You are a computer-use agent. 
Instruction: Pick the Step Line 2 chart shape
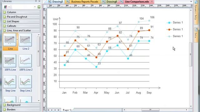(25, 82)
